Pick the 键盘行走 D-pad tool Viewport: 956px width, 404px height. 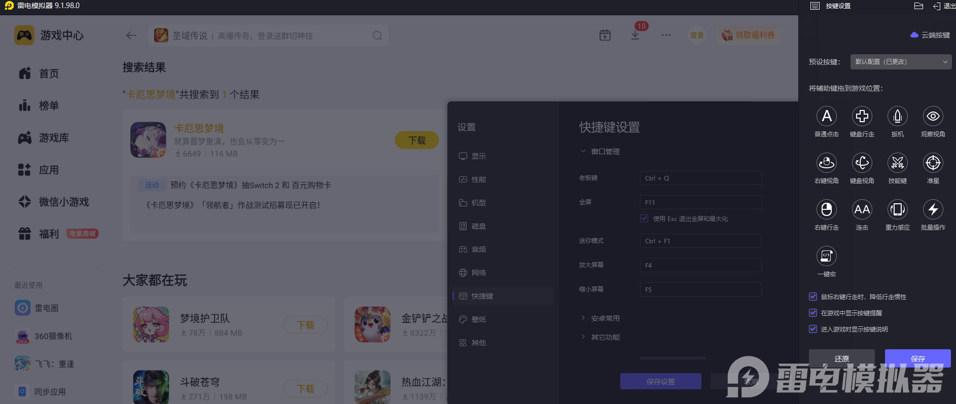point(862,117)
